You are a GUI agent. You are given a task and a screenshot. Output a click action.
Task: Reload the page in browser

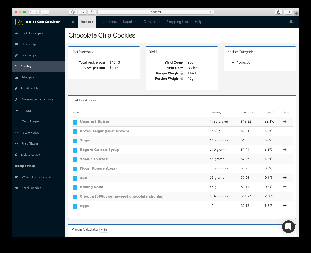(211, 12)
